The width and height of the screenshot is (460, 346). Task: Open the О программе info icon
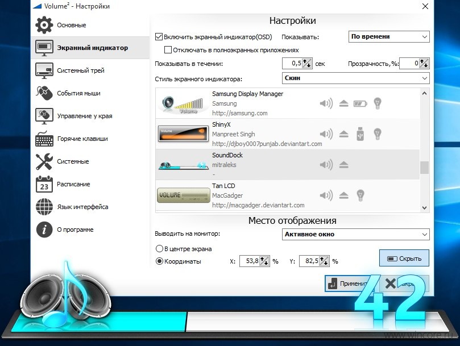[x=44, y=230]
